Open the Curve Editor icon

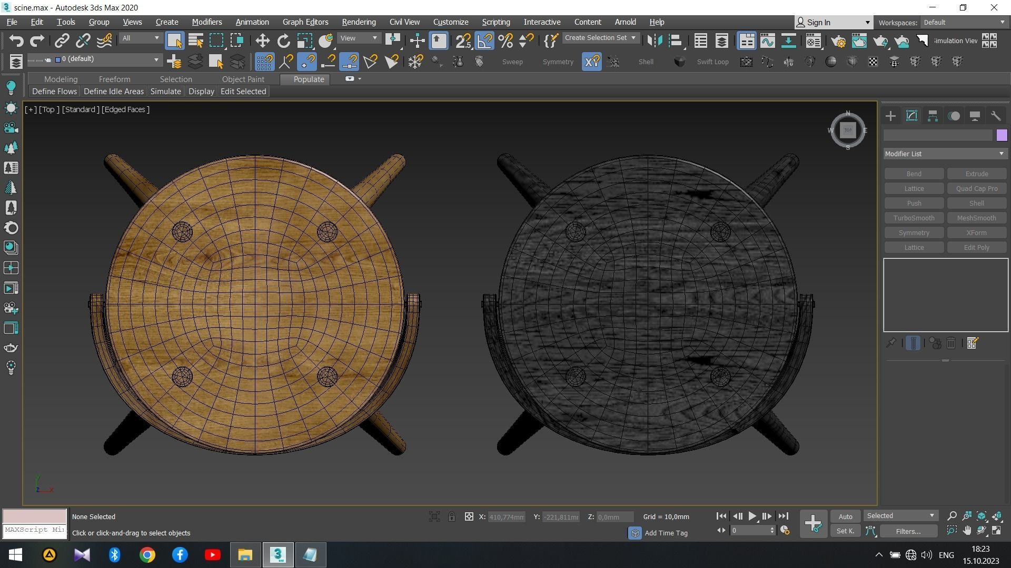click(x=767, y=40)
